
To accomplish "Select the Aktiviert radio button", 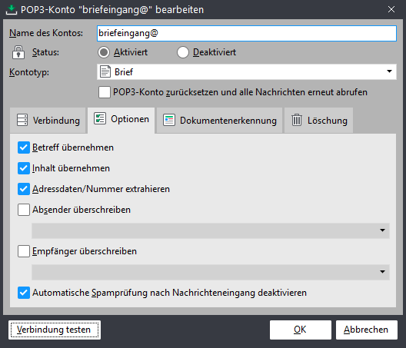I will pos(104,52).
